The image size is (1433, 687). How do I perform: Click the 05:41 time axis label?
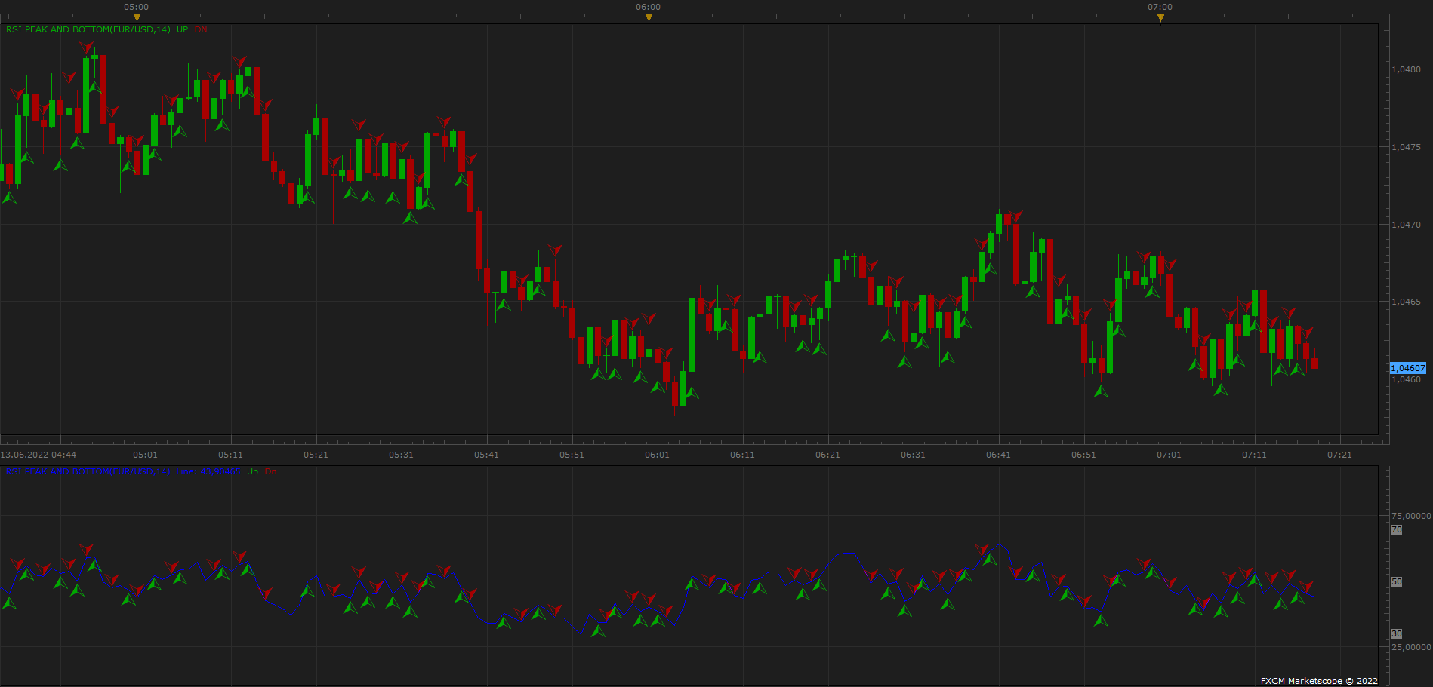pos(487,455)
